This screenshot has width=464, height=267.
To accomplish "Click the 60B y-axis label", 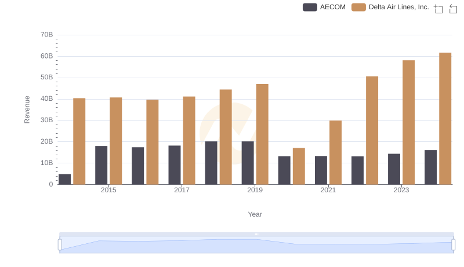I will [x=47, y=56].
